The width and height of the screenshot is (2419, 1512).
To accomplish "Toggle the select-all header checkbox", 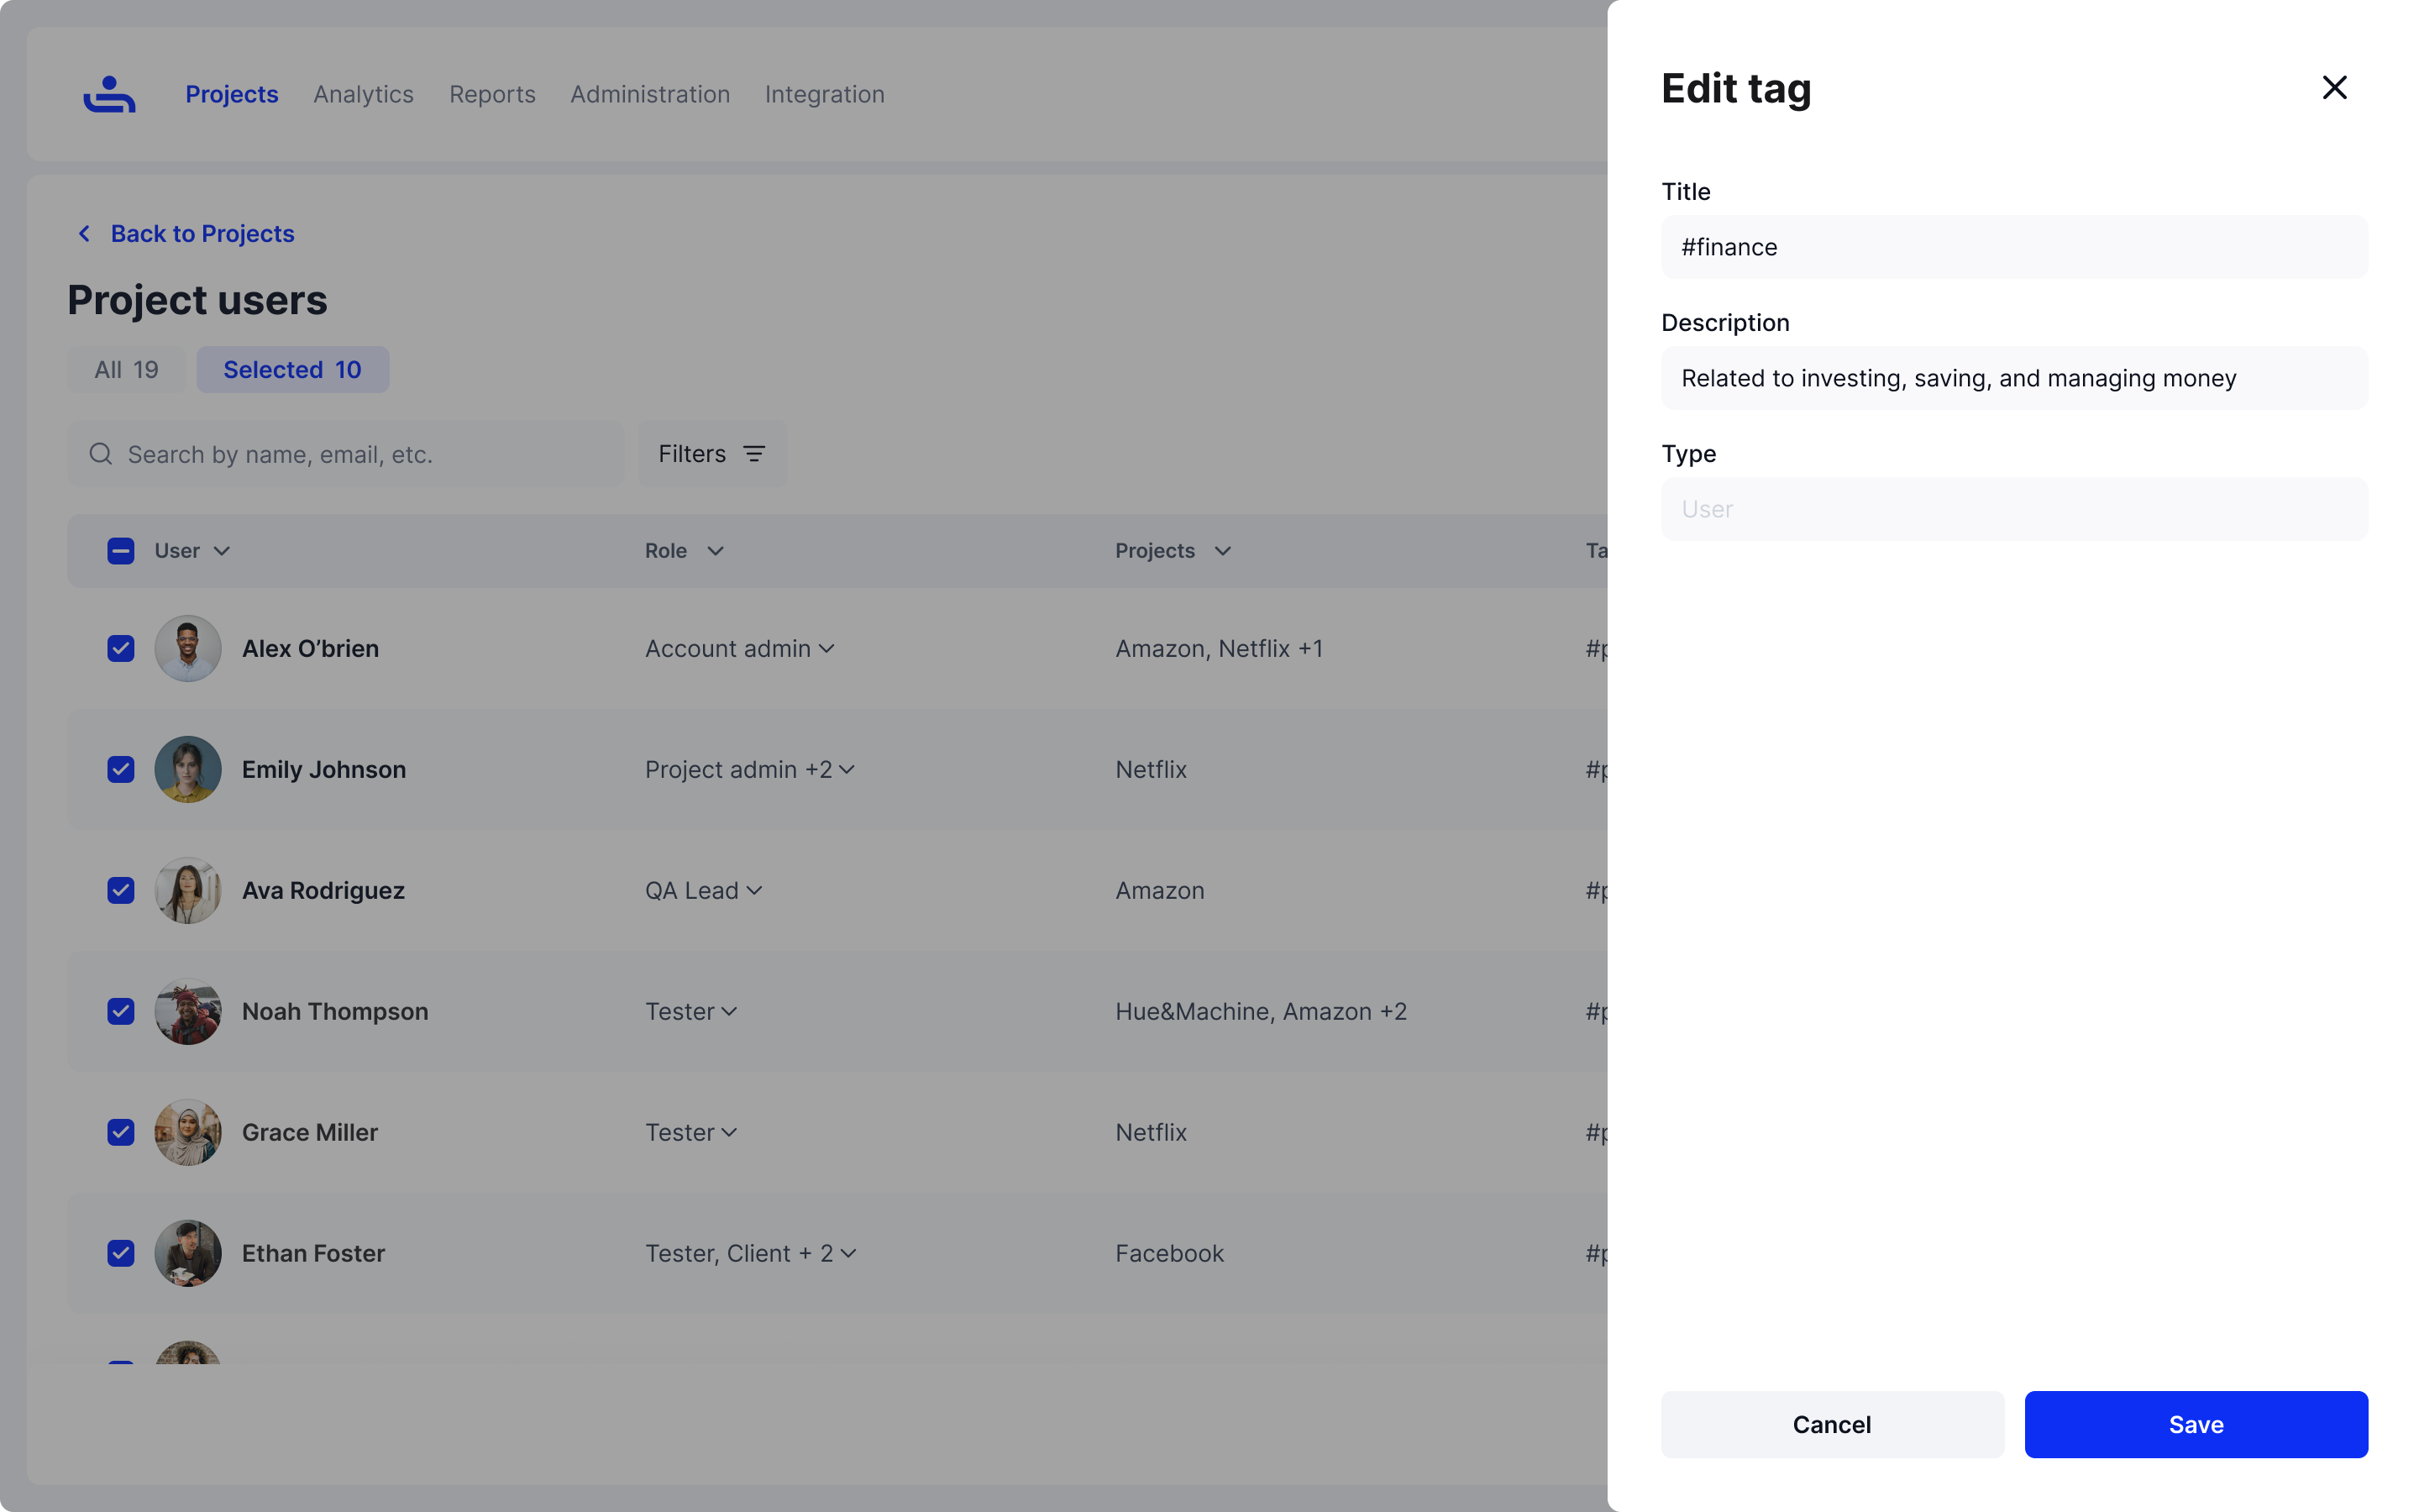I will click(121, 551).
